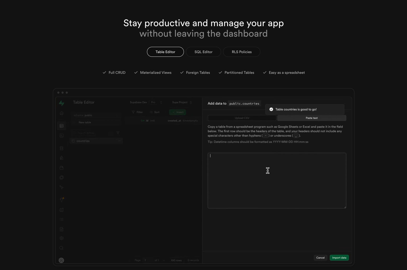
Task: Click the Filter button in toolbar
Action: coord(137,112)
